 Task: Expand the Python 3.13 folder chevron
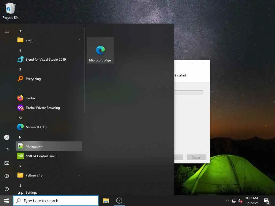click(x=79, y=175)
